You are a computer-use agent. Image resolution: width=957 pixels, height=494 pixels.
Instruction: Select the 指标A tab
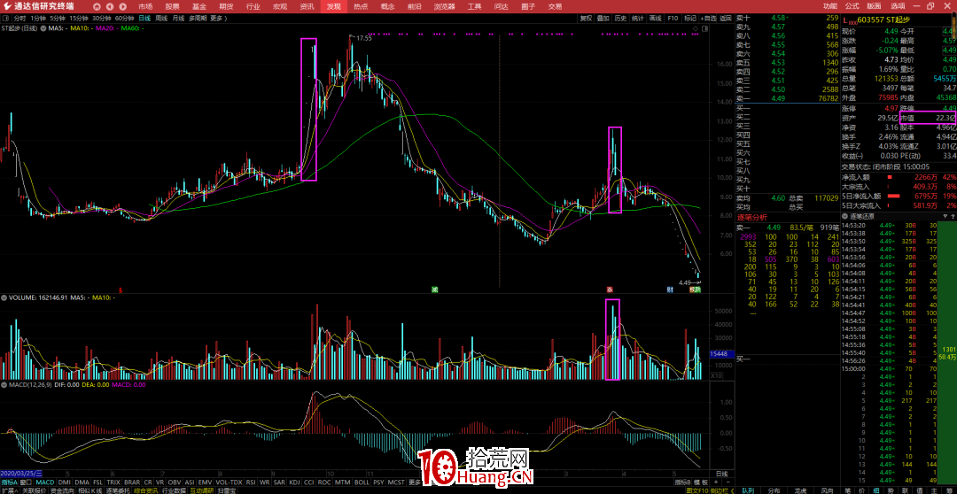pyautogui.click(x=9, y=482)
